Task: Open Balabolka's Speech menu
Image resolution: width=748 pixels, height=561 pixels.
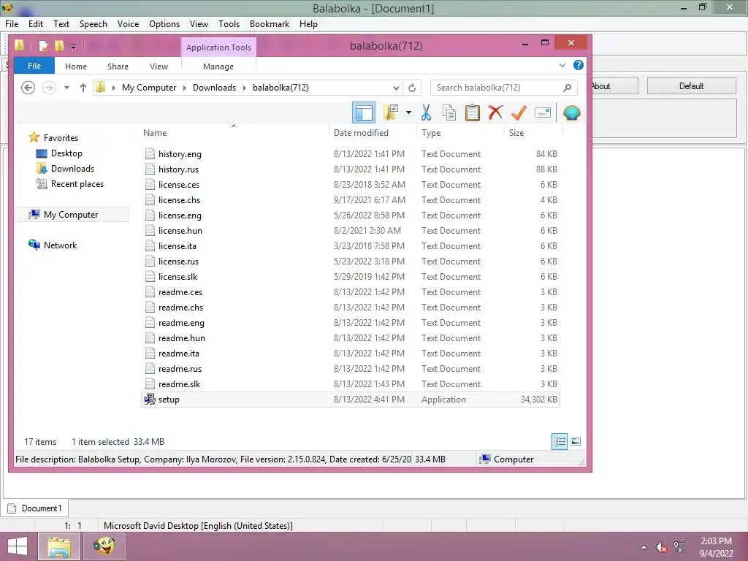Action: tap(93, 24)
